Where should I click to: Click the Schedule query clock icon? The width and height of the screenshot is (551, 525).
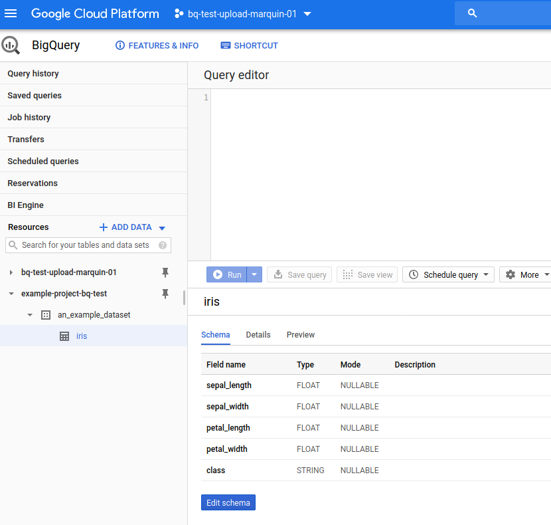[x=414, y=274]
